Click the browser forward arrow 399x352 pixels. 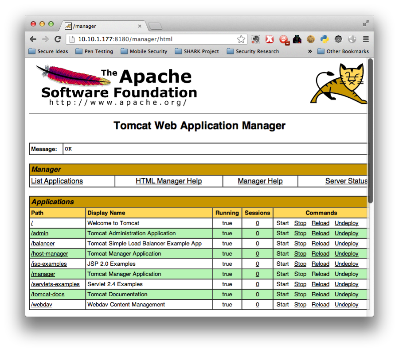45,39
